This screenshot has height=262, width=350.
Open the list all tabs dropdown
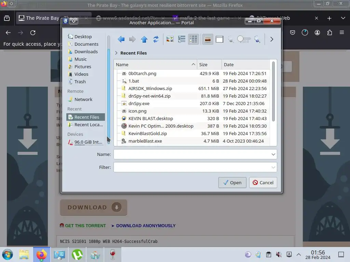[343, 18]
